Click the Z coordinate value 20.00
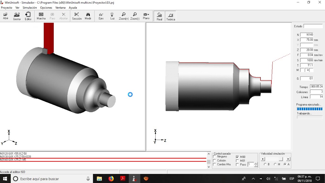The width and height of the screenshot is (325, 183). coord(307,50)
